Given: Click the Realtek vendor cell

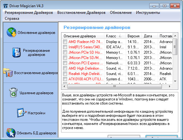Looking at the screenshot, I should click(x=165, y=74).
